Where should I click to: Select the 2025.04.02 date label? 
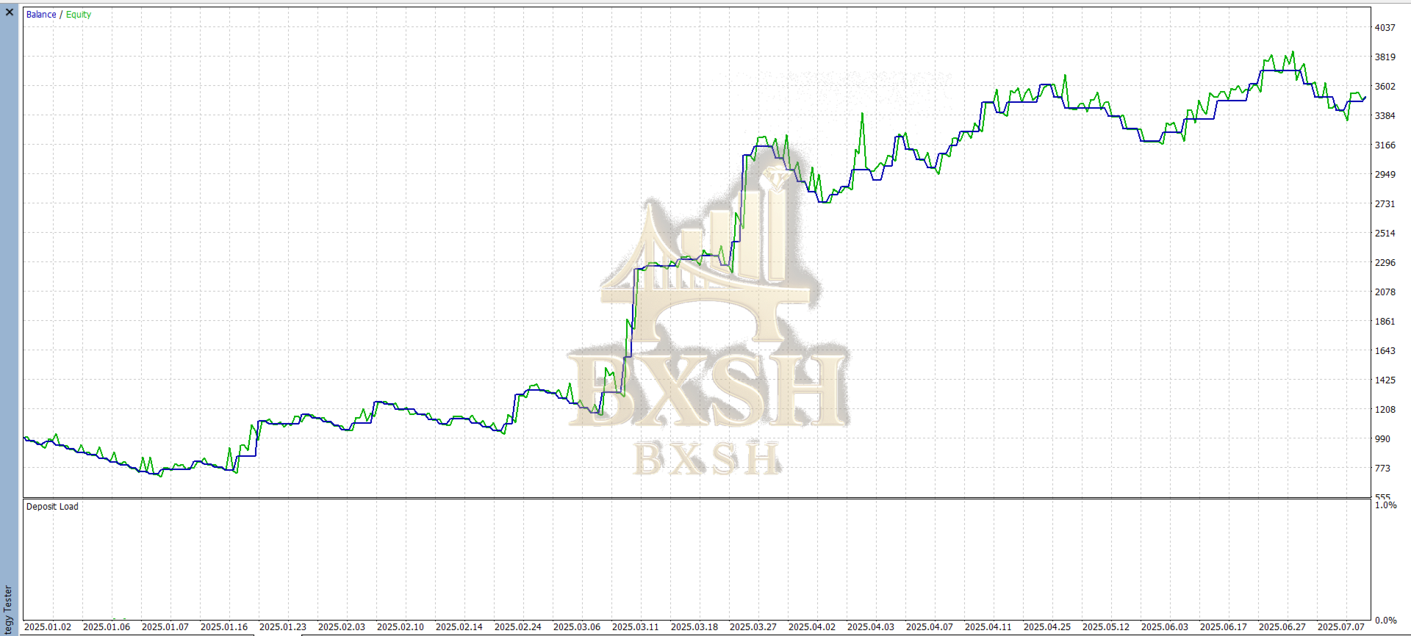[x=812, y=627]
